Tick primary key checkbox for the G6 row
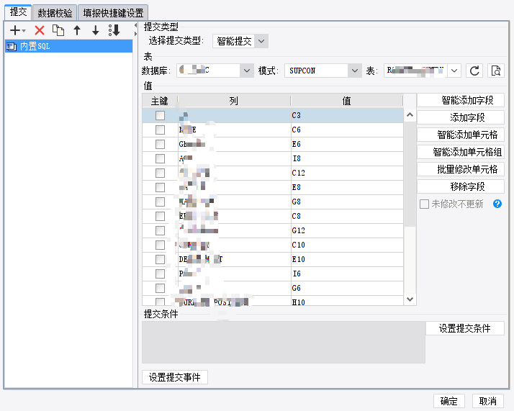 [x=160, y=289]
